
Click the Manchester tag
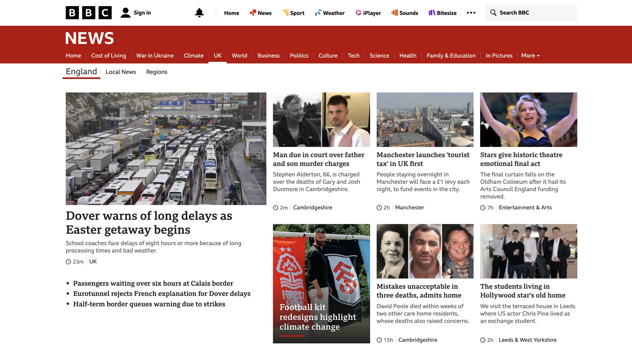pyautogui.click(x=410, y=208)
